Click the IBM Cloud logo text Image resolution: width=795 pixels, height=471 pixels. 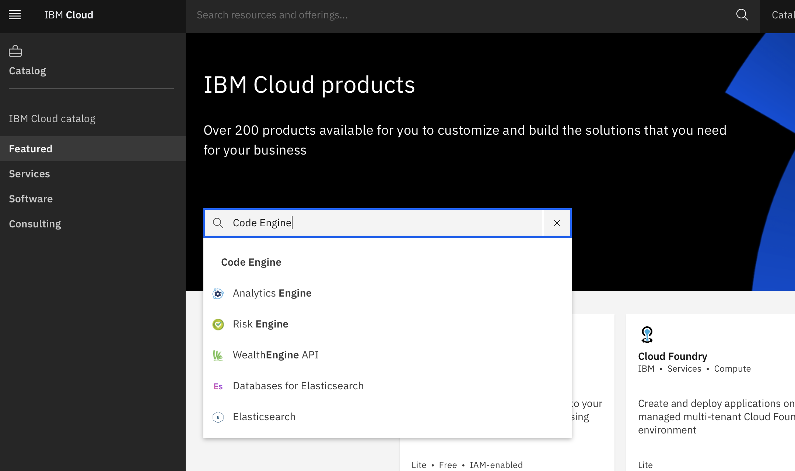tap(69, 15)
